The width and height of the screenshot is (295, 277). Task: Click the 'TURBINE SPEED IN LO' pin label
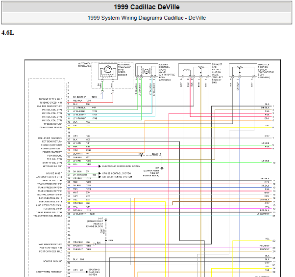(x=50, y=99)
